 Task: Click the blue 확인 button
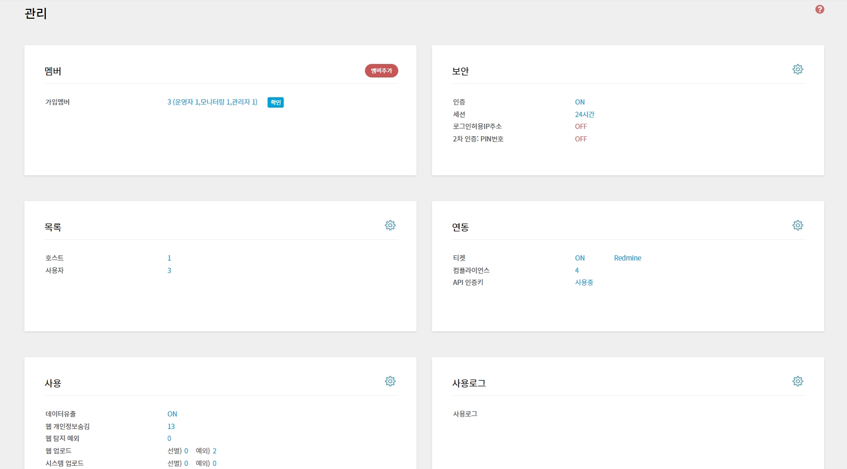pyautogui.click(x=275, y=102)
